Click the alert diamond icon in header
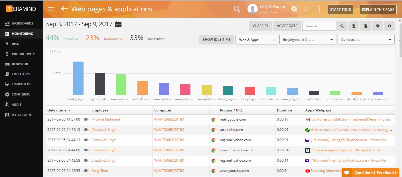This screenshot has height=177, width=402. (x=307, y=9)
